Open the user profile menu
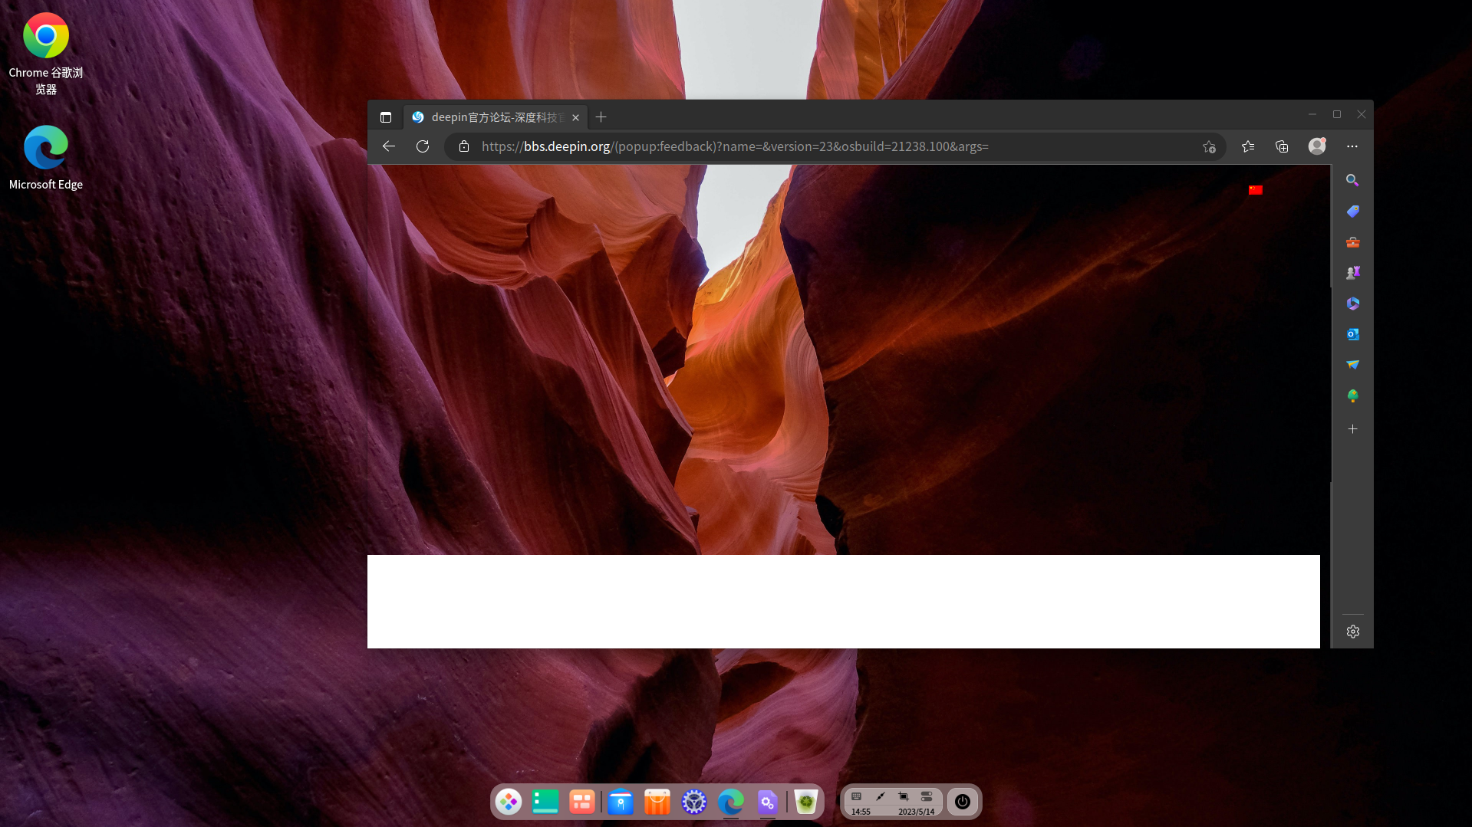This screenshot has height=827, width=1472. pyautogui.click(x=1317, y=146)
